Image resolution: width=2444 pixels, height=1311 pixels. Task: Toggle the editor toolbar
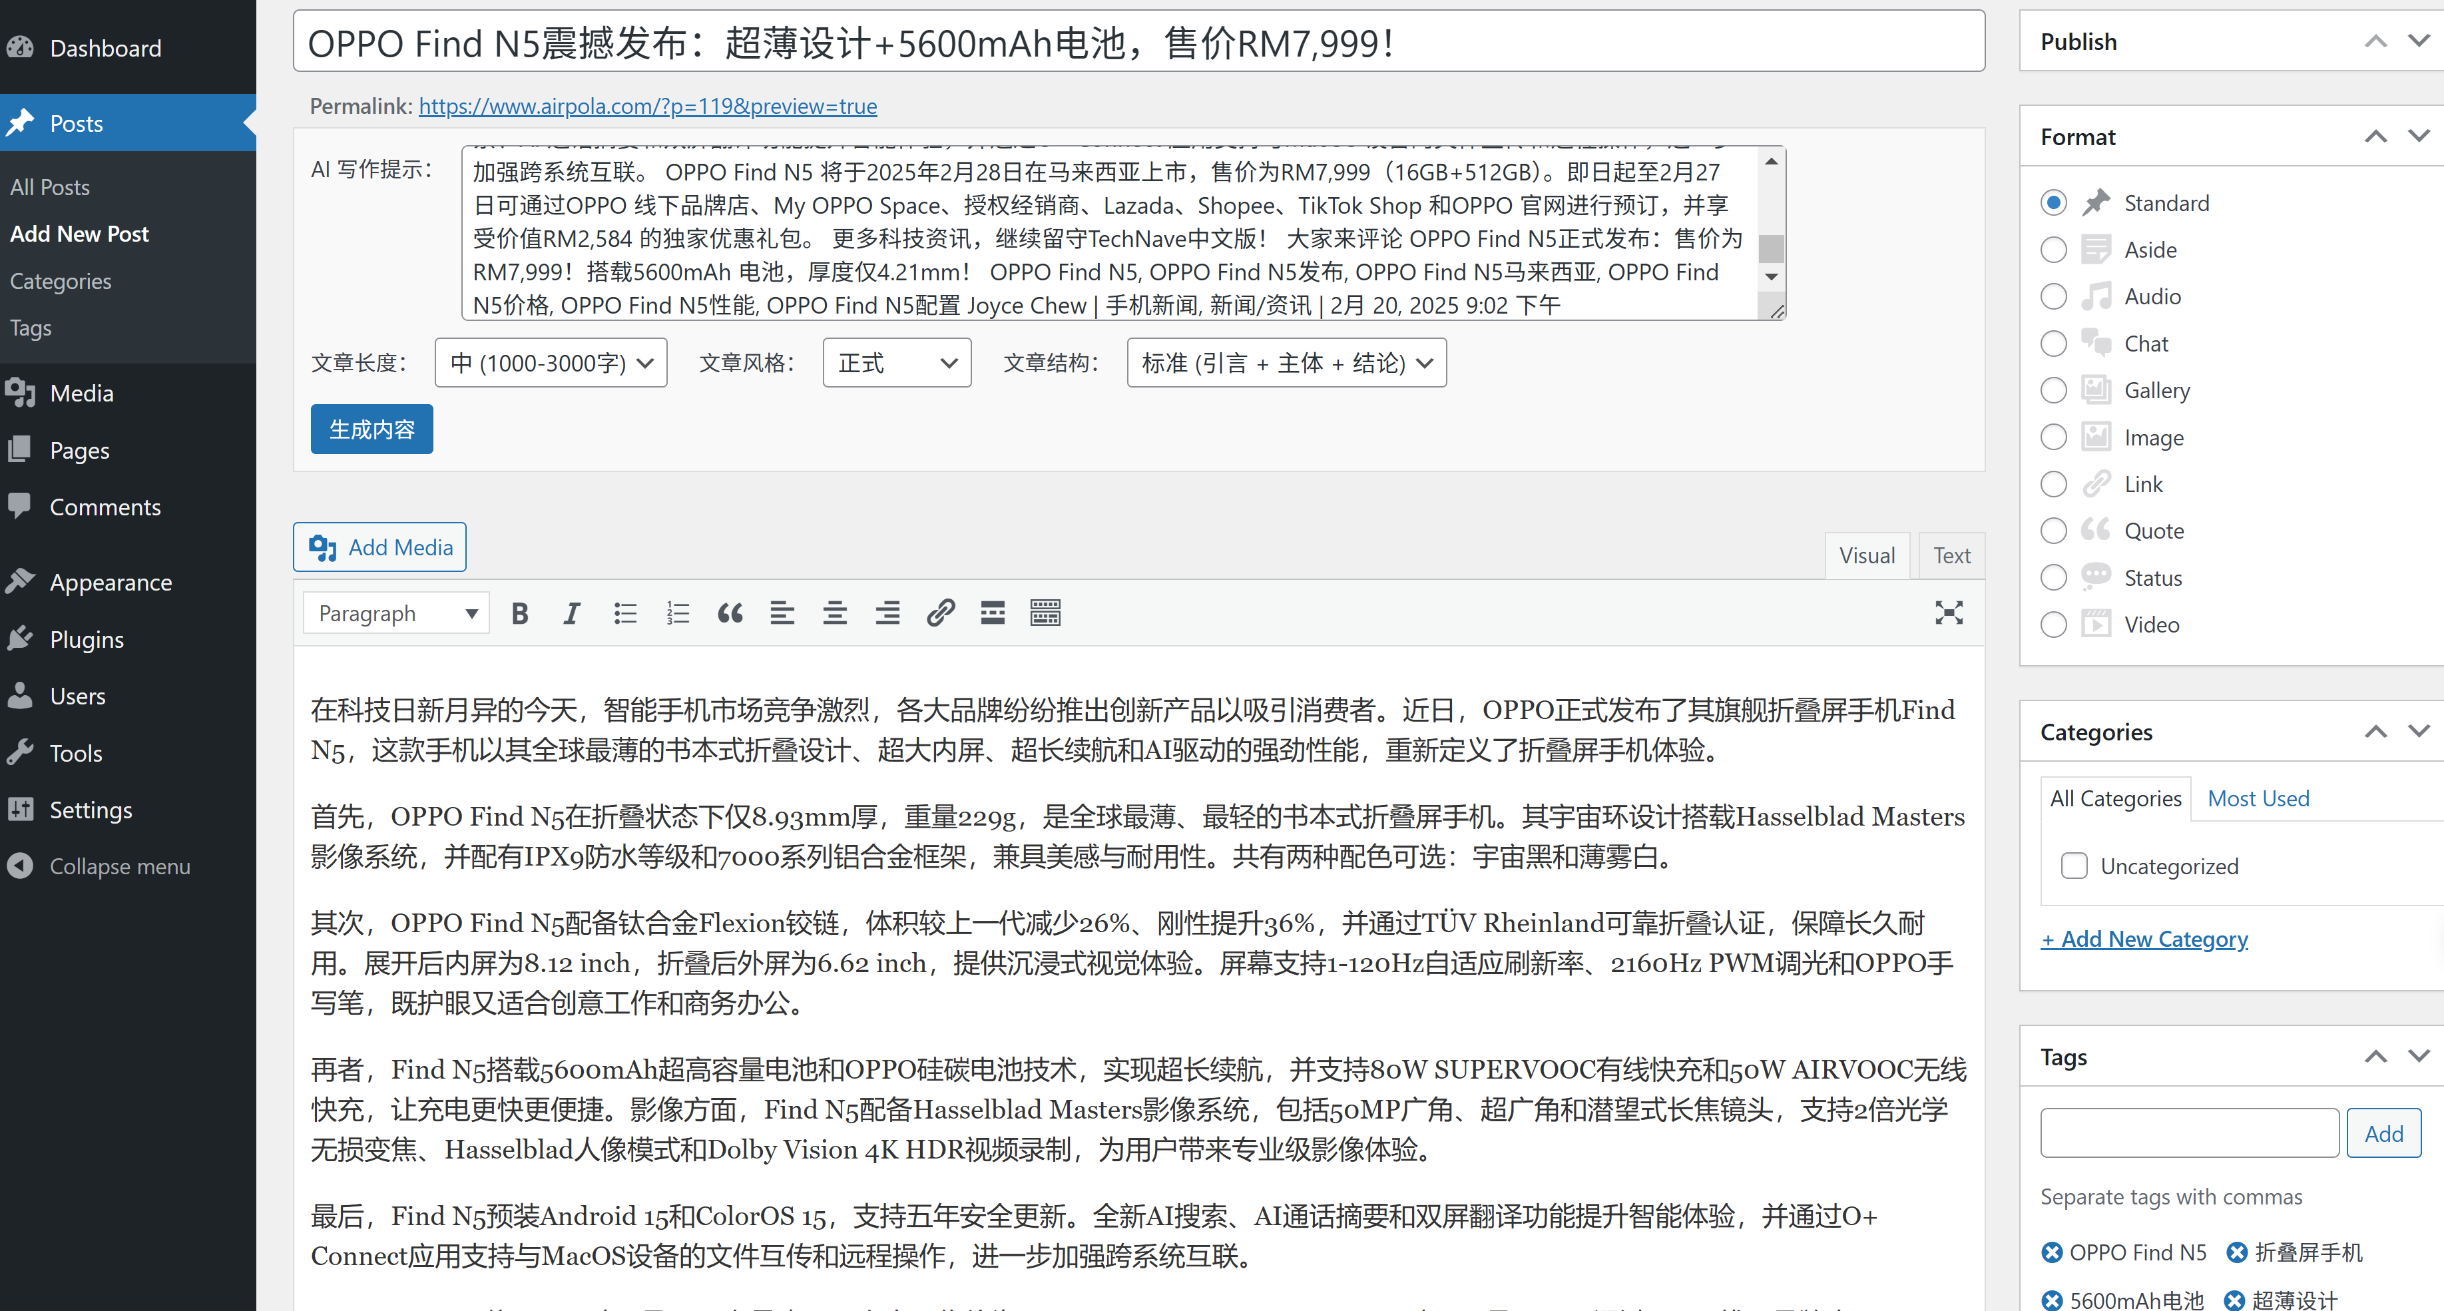[1045, 614]
